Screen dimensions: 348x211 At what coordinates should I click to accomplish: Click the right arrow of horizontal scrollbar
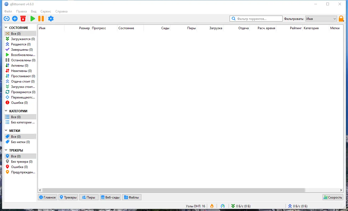coord(341,190)
